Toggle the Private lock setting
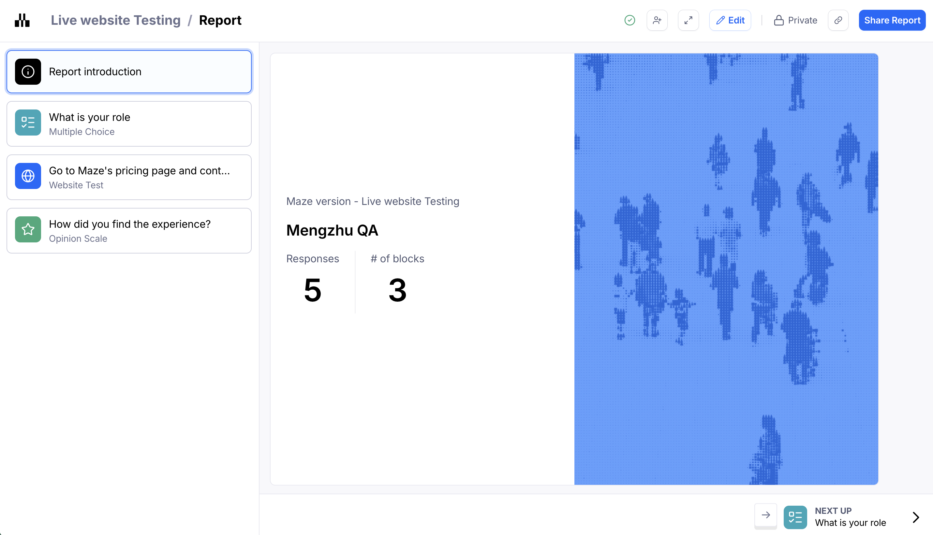Viewport: 933px width, 535px height. point(795,20)
